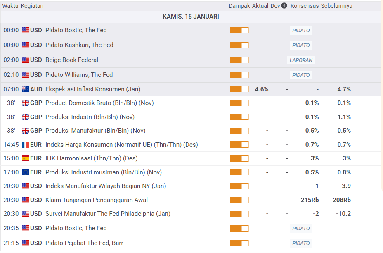Click the PIDATO badge for Pidato Williams
Image resolution: width=383 pixels, height=253 pixels.
301,75
